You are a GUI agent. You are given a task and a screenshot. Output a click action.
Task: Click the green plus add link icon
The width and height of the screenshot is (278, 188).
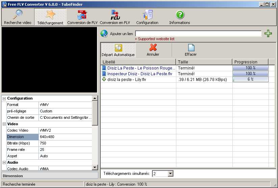pos(268,33)
